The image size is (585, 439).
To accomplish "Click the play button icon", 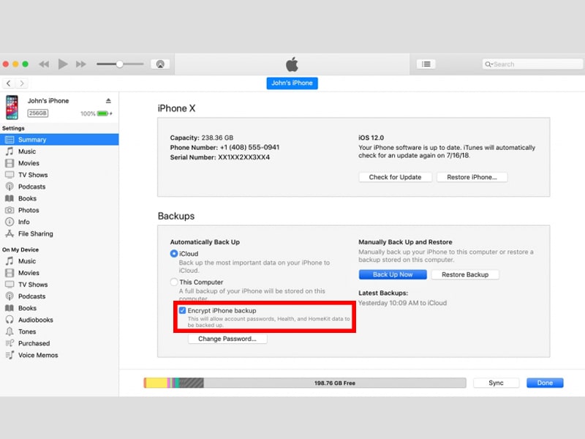I will coord(63,64).
